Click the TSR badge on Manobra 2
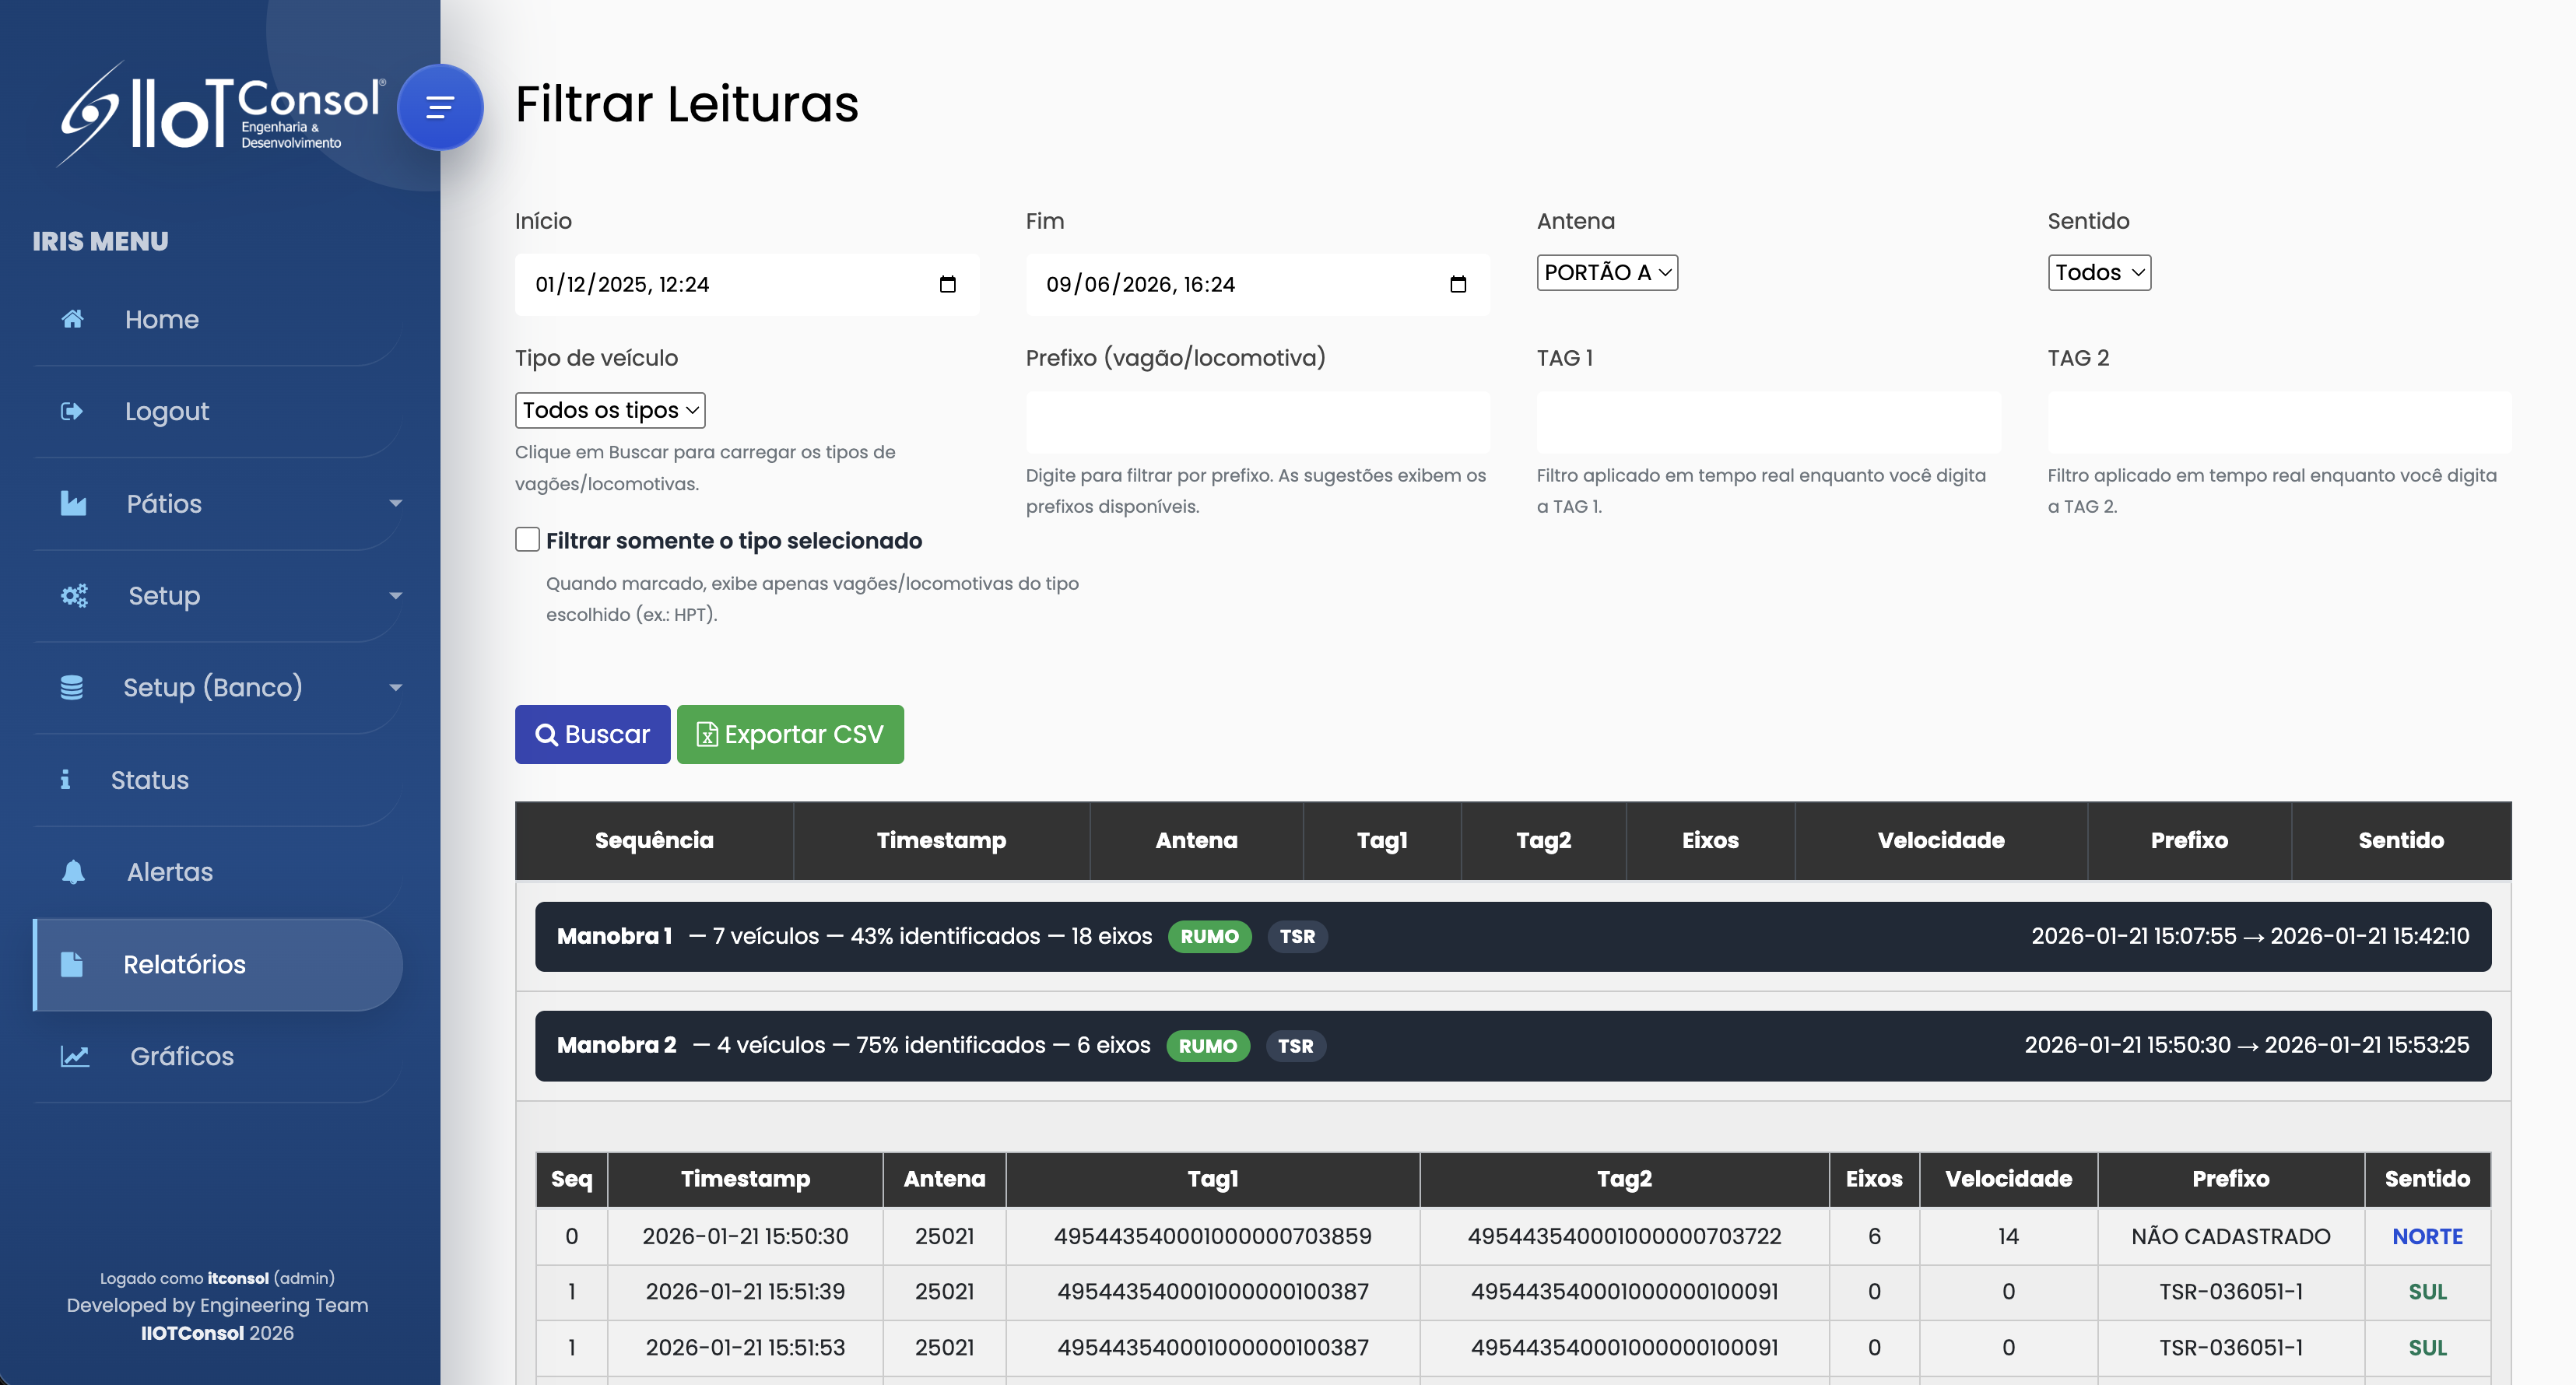The width and height of the screenshot is (2576, 1385). pyautogui.click(x=1296, y=1046)
